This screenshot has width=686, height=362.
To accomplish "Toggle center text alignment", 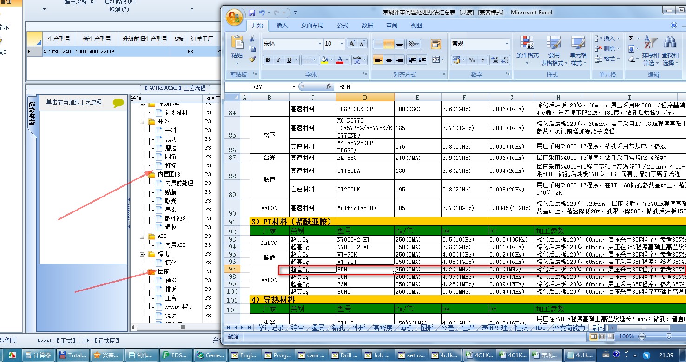I will (x=389, y=59).
